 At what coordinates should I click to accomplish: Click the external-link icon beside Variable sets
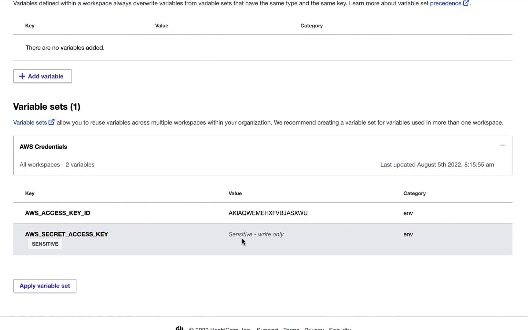point(52,122)
